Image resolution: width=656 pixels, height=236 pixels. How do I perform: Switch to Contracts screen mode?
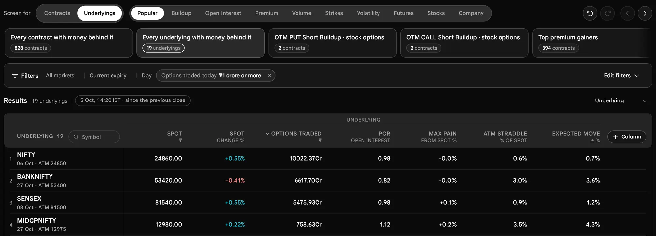pyautogui.click(x=57, y=13)
